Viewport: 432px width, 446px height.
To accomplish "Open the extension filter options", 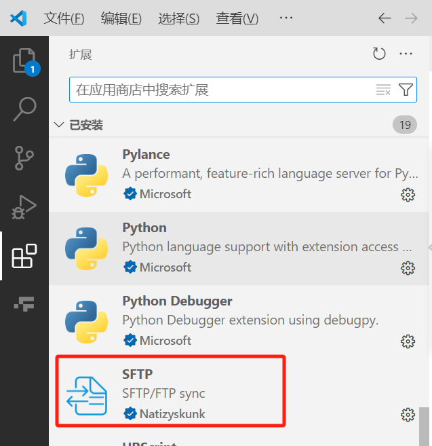I will pos(406,90).
